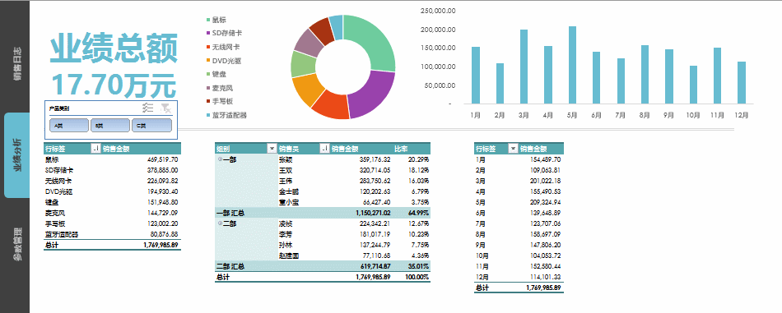Screen dimensions: 782x313
Task: Click the DVD光驱 legend entry
Action: point(224,61)
